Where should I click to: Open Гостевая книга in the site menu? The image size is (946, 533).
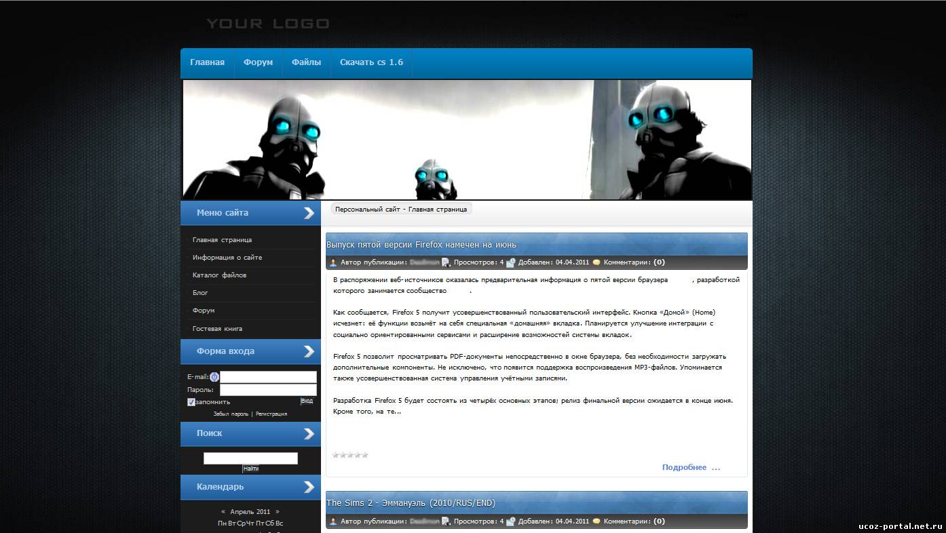click(217, 329)
